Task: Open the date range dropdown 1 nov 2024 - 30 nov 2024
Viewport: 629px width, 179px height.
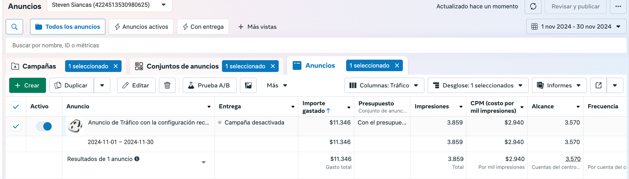Action: (x=576, y=27)
